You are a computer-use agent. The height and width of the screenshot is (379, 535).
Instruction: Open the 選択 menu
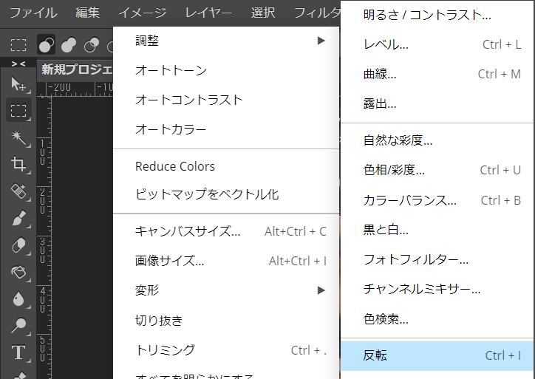point(263,13)
